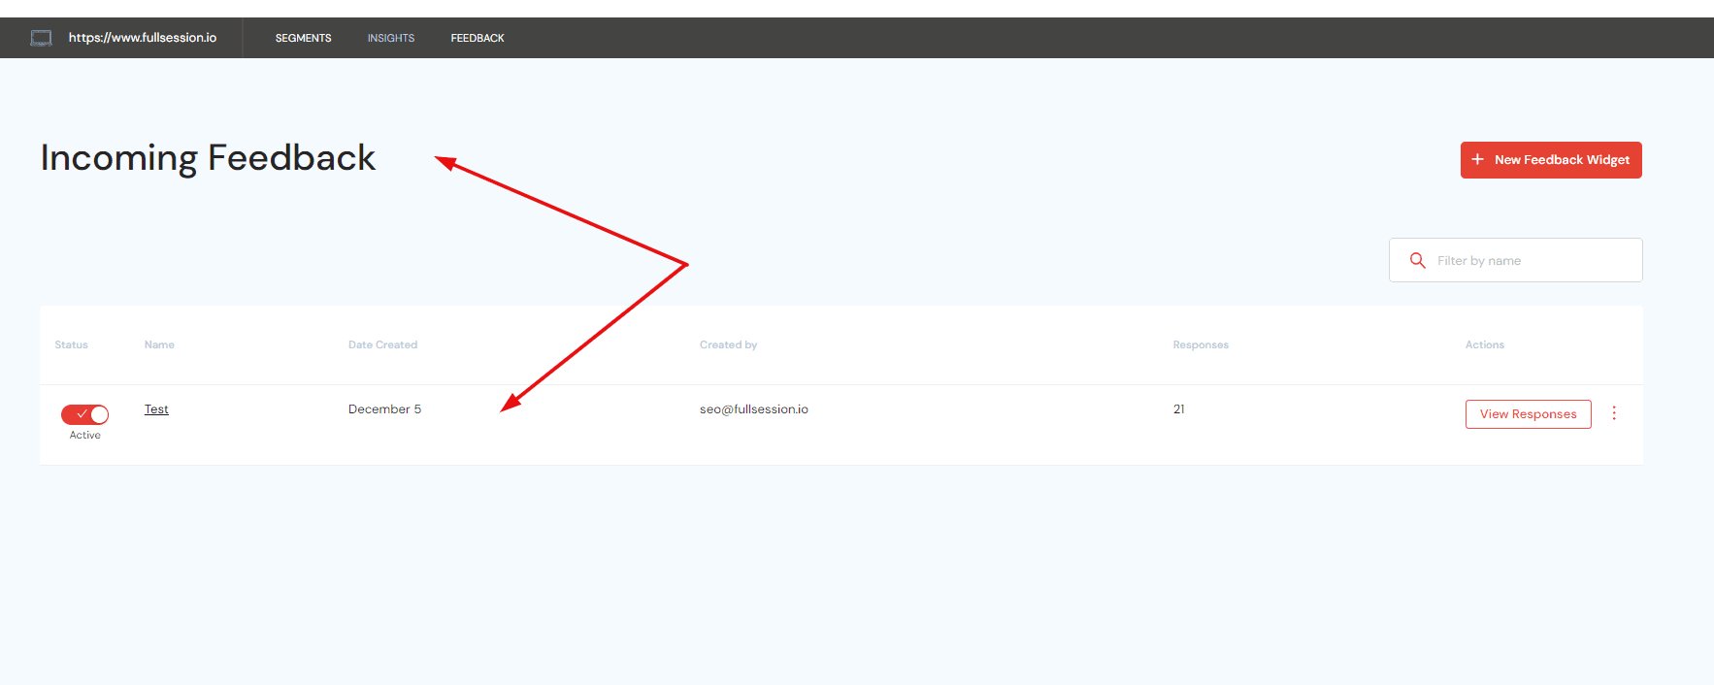This screenshot has width=1714, height=685.
Task: Open the fullsession.io site URL selector
Action: point(142,38)
